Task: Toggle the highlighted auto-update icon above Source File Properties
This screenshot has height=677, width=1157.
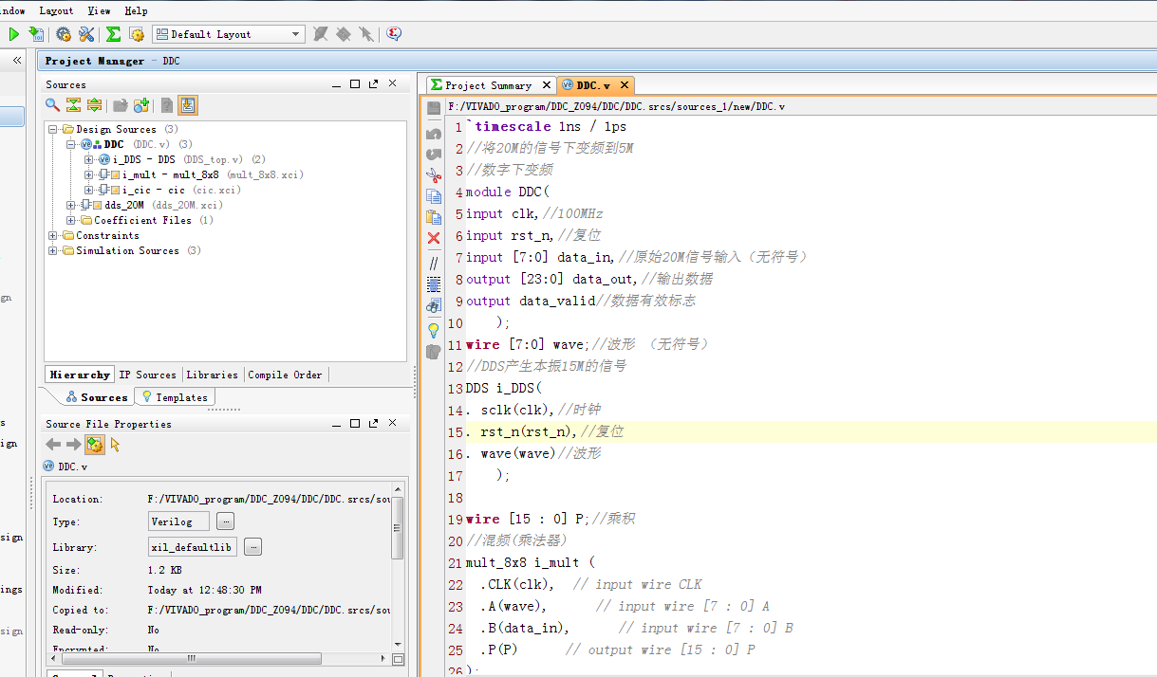Action: [x=94, y=443]
